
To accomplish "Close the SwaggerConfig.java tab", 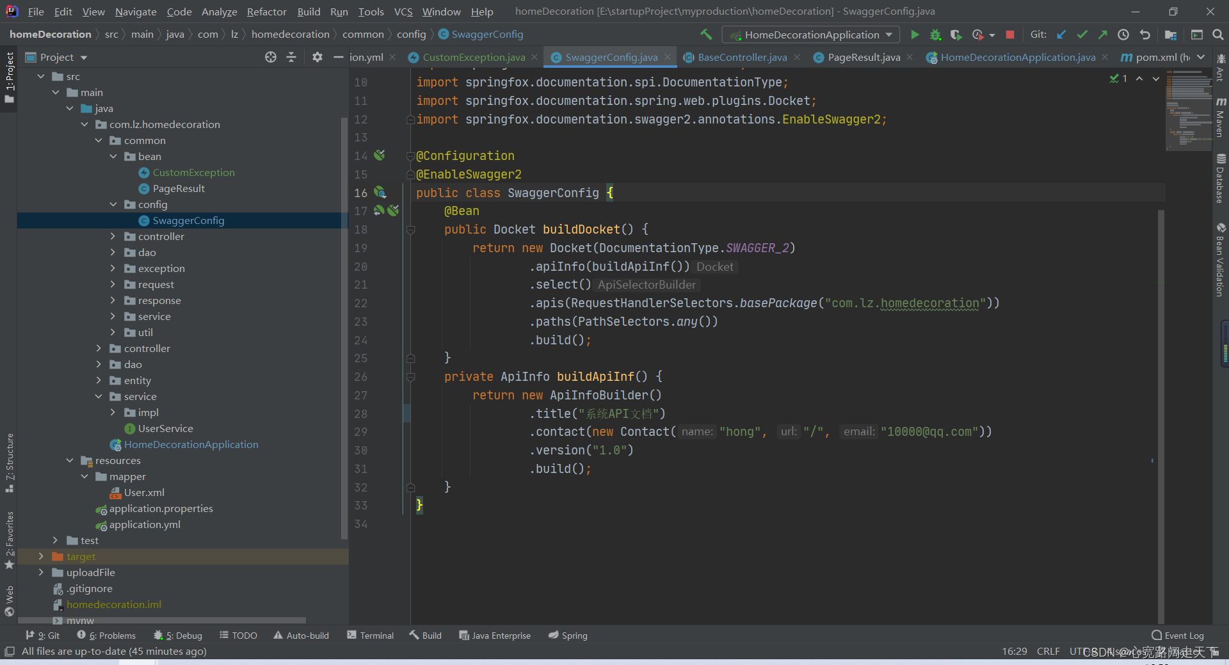I will (x=668, y=57).
